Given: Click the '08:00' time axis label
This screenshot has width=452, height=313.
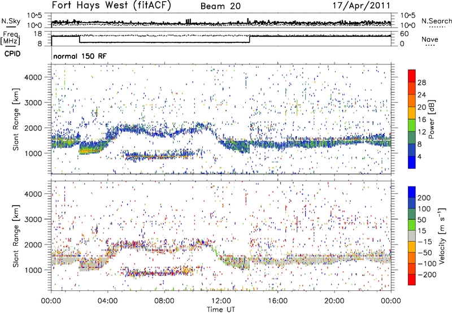Looking at the screenshot, I should [164, 301].
